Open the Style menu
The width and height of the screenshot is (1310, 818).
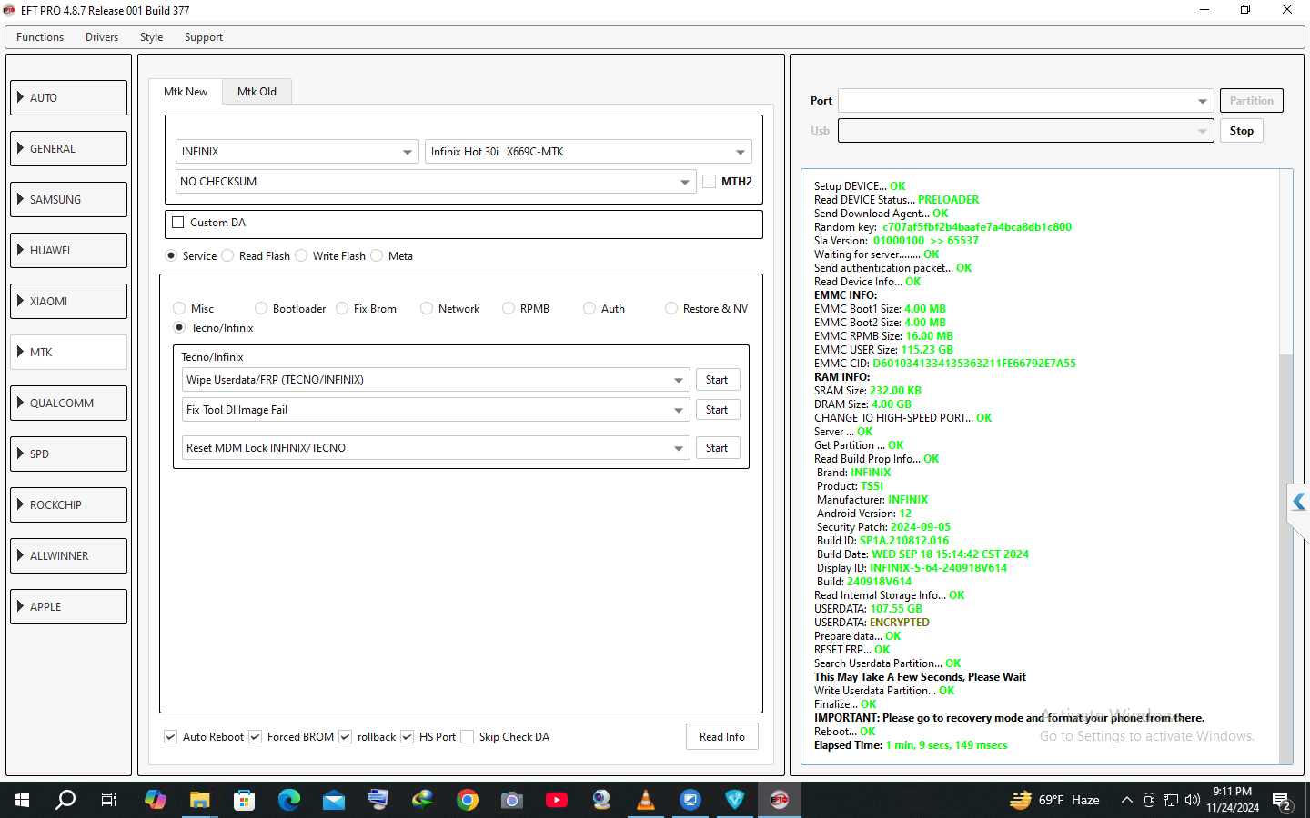point(152,37)
